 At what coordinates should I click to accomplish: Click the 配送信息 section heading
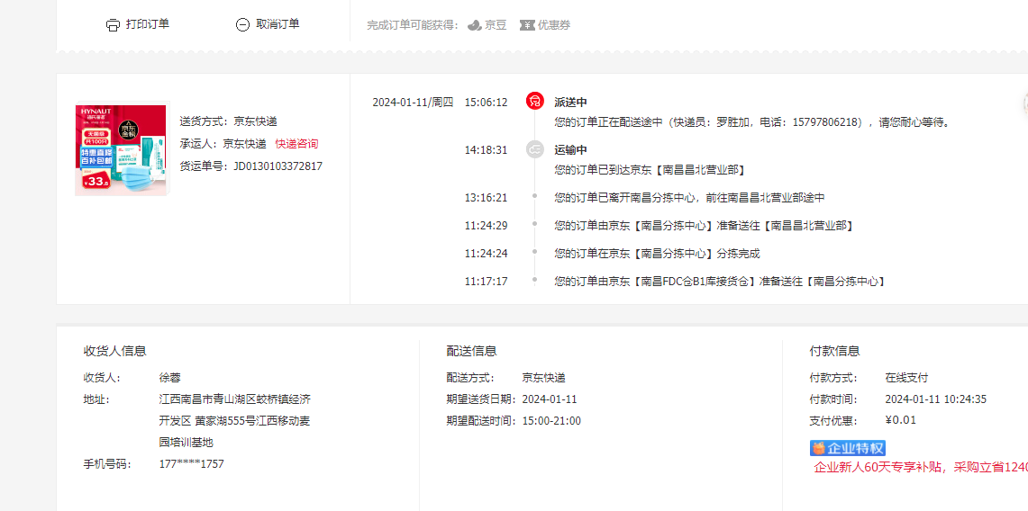(471, 352)
